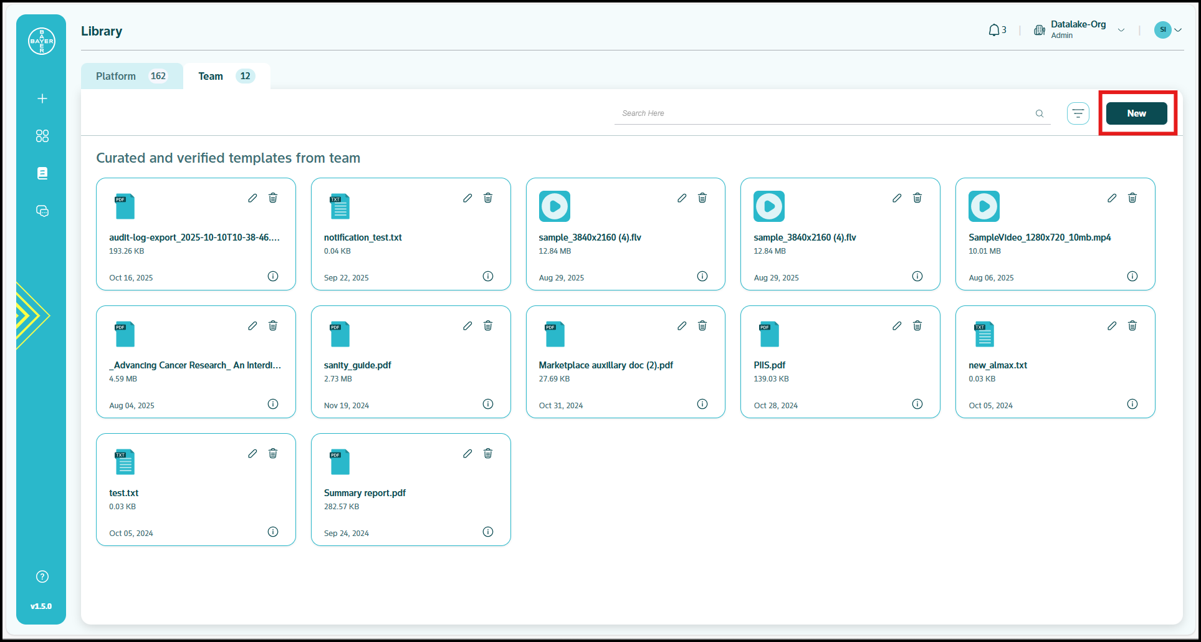Expand the Datalake-Org organization dropdown

(x=1121, y=30)
